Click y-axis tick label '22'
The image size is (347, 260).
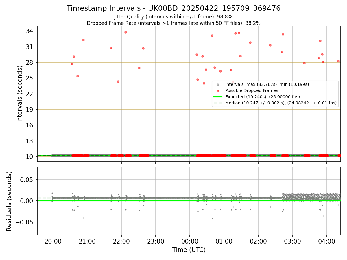tap(30, 94)
